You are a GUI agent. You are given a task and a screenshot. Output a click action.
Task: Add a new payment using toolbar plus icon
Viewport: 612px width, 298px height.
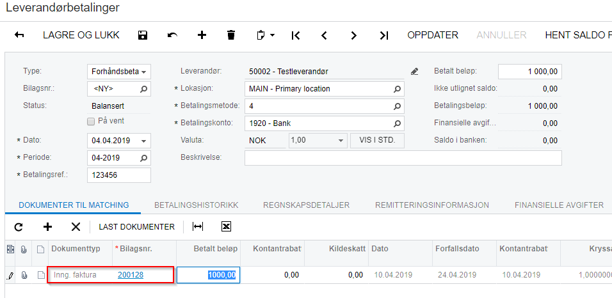[x=202, y=35]
